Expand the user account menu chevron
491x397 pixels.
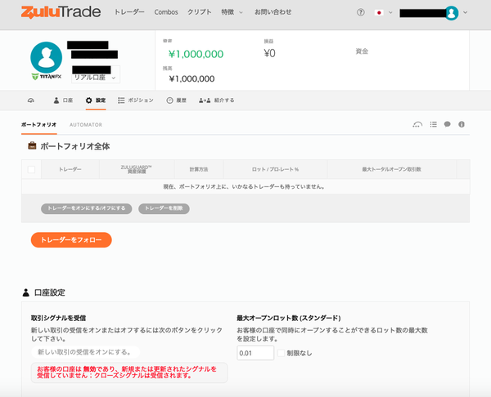click(x=466, y=12)
